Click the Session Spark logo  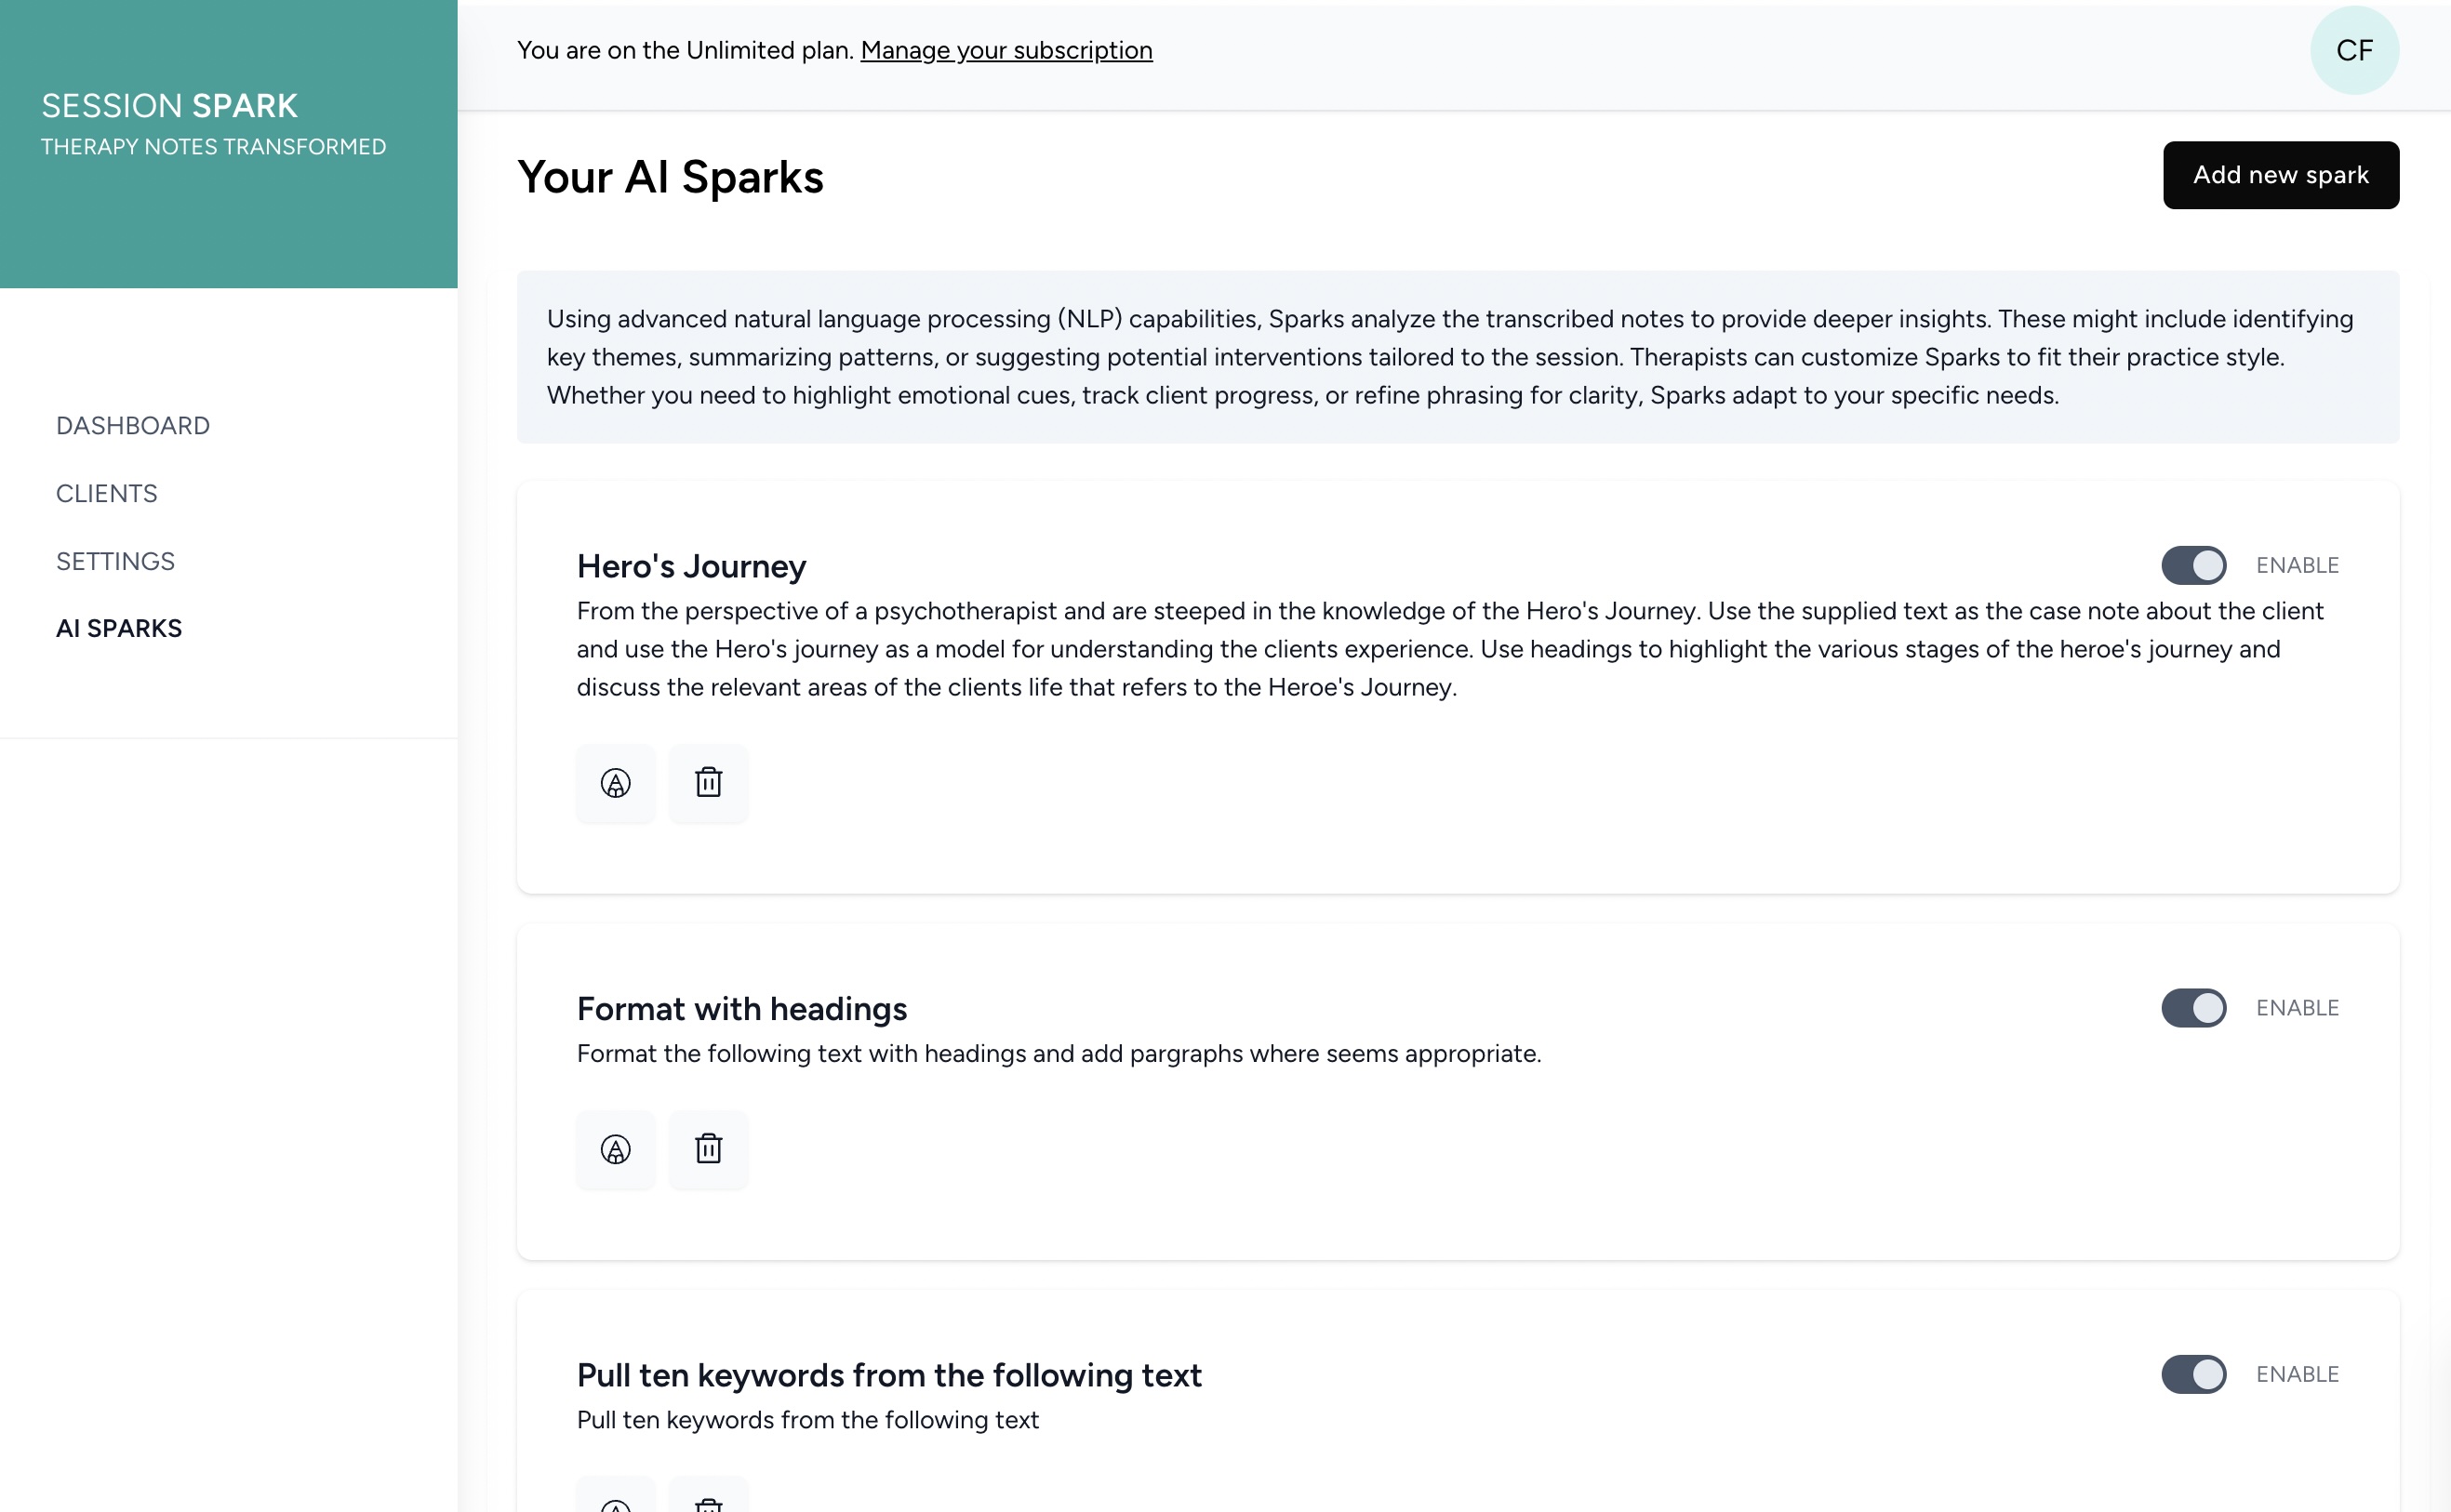(213, 123)
